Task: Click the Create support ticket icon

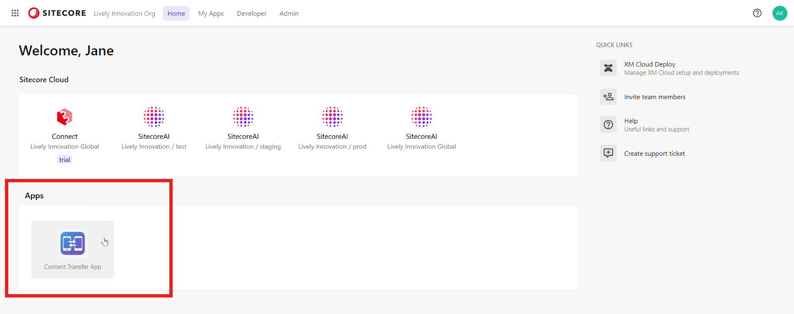Action: pos(608,153)
